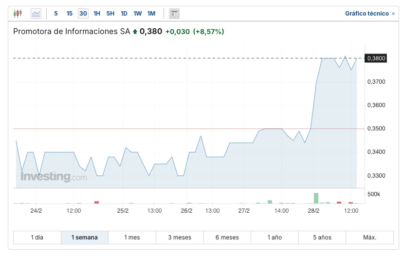Viewport: 404px width, 257px height.
Task: Open the news overlay icon in toolbar
Action: click(x=174, y=14)
